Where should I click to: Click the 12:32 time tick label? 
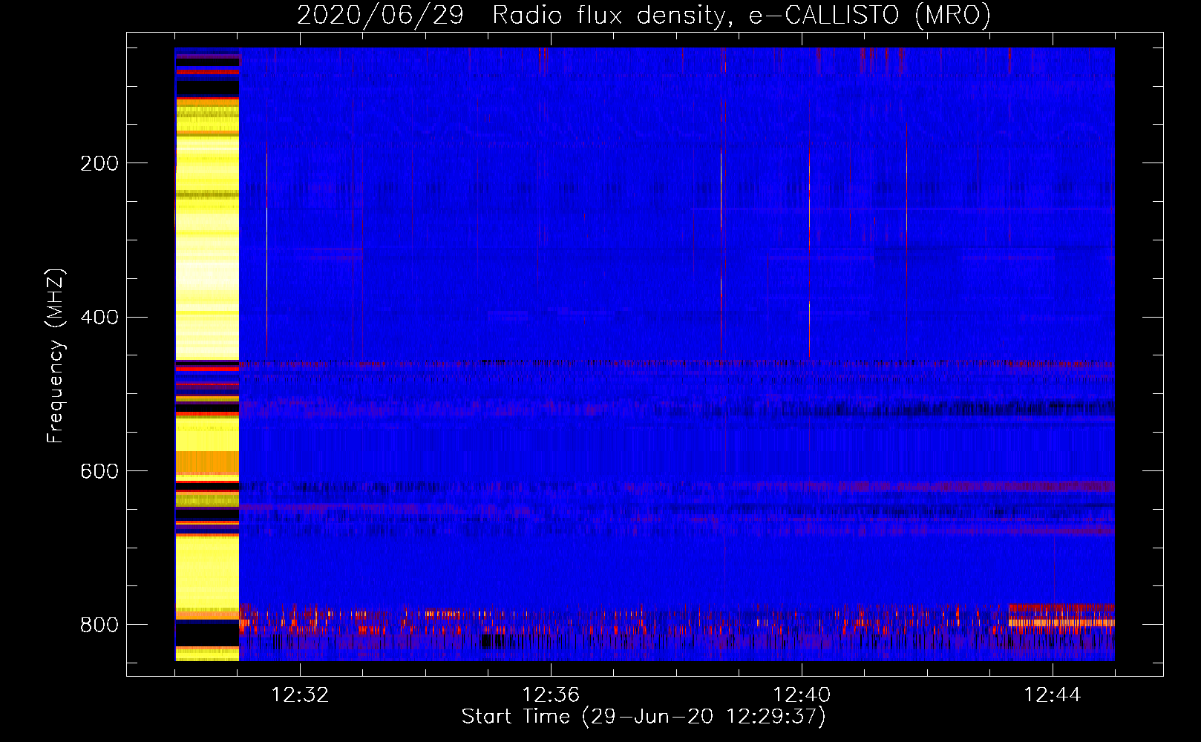[x=300, y=695]
